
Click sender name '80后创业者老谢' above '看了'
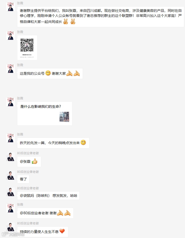pyautogui.click(x=28, y=172)
